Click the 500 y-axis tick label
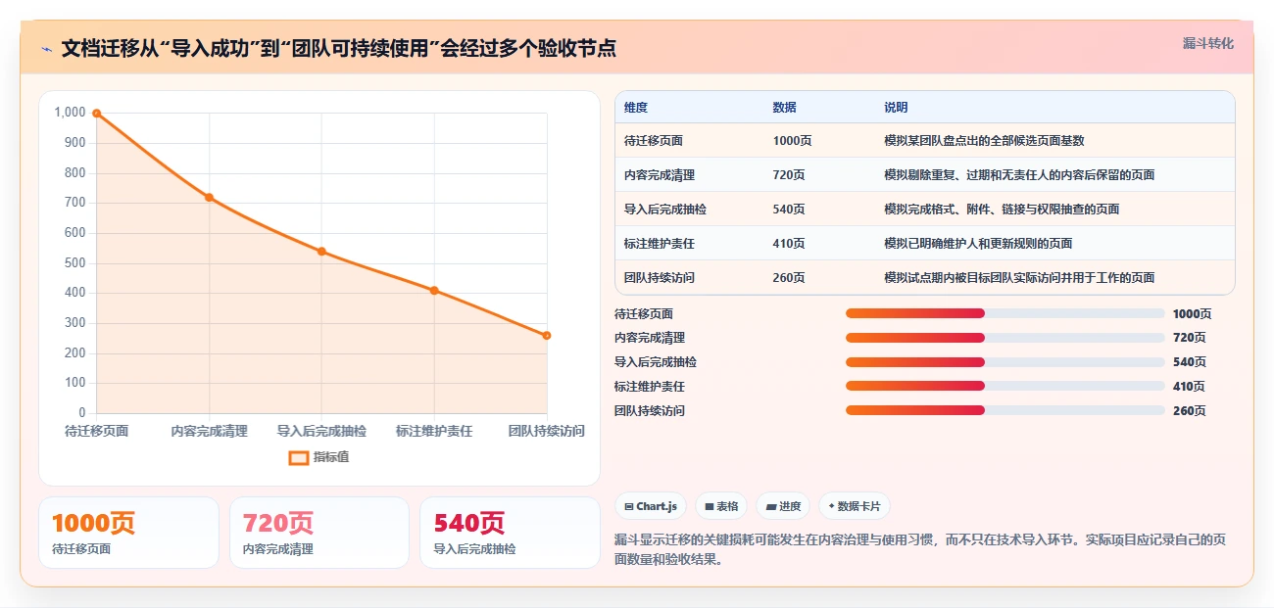This screenshot has width=1274, height=608. [x=75, y=263]
